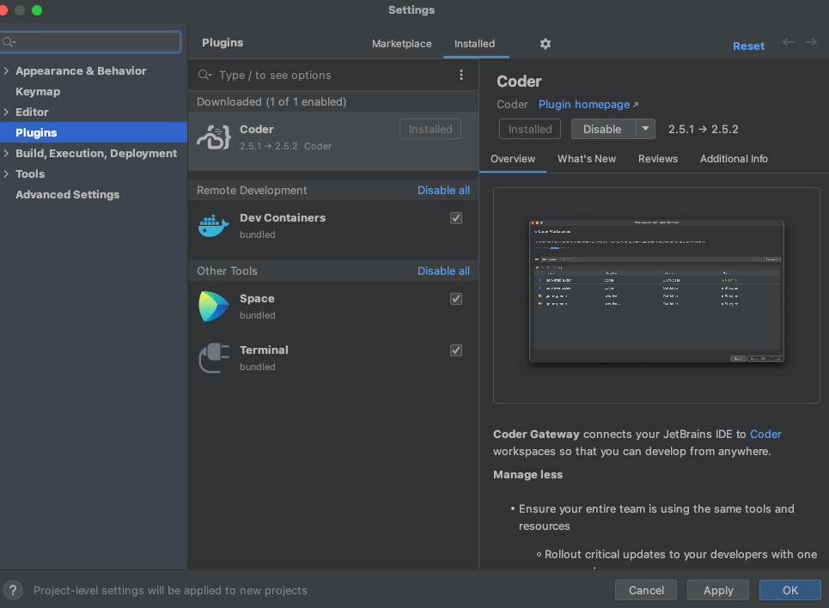
Task: Disable the Dev Containers plugin checkbox
Action: click(x=456, y=218)
